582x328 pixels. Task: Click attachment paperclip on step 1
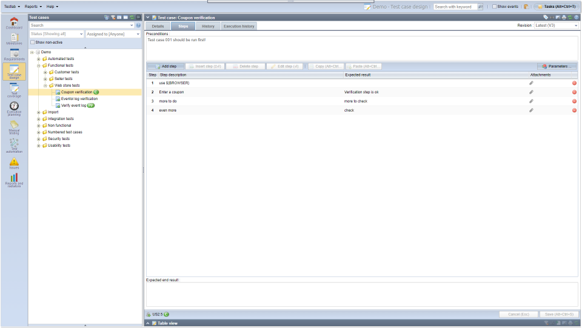coord(531,83)
